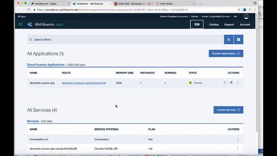Open the Support menu
The image size is (277, 156).
click(x=229, y=24)
